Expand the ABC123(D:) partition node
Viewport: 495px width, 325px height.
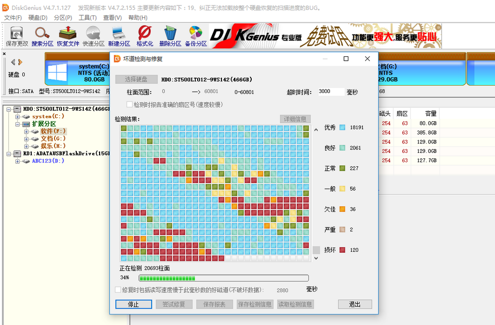18,161
